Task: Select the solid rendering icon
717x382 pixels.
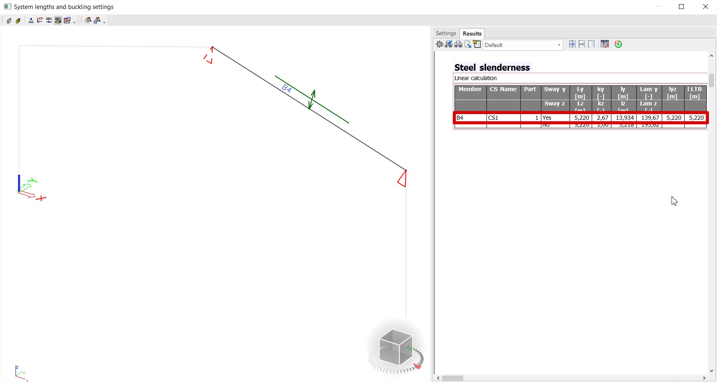Action: coord(18,20)
